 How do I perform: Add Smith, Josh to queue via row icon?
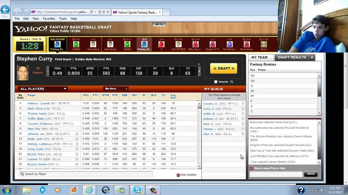click(x=77, y=139)
